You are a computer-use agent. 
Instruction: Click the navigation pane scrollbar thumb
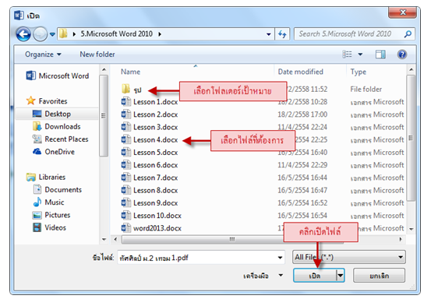[104, 116]
